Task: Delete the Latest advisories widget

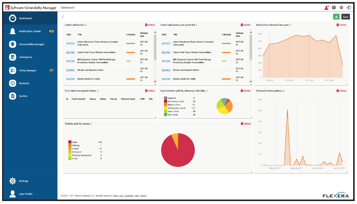Action: tap(150, 25)
